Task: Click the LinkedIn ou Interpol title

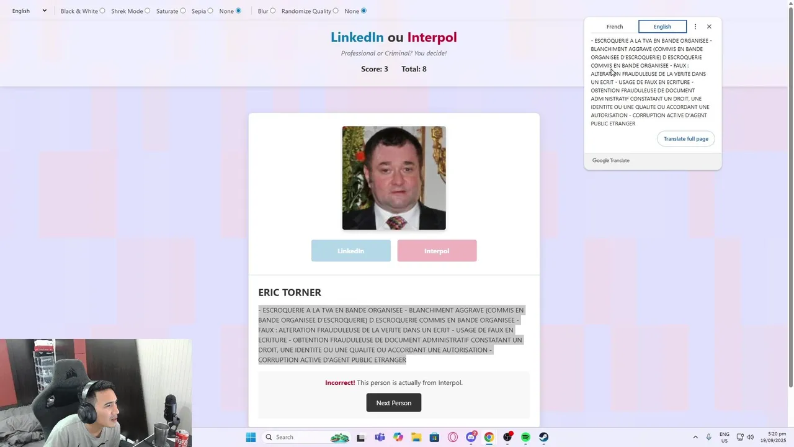Action: (393, 37)
